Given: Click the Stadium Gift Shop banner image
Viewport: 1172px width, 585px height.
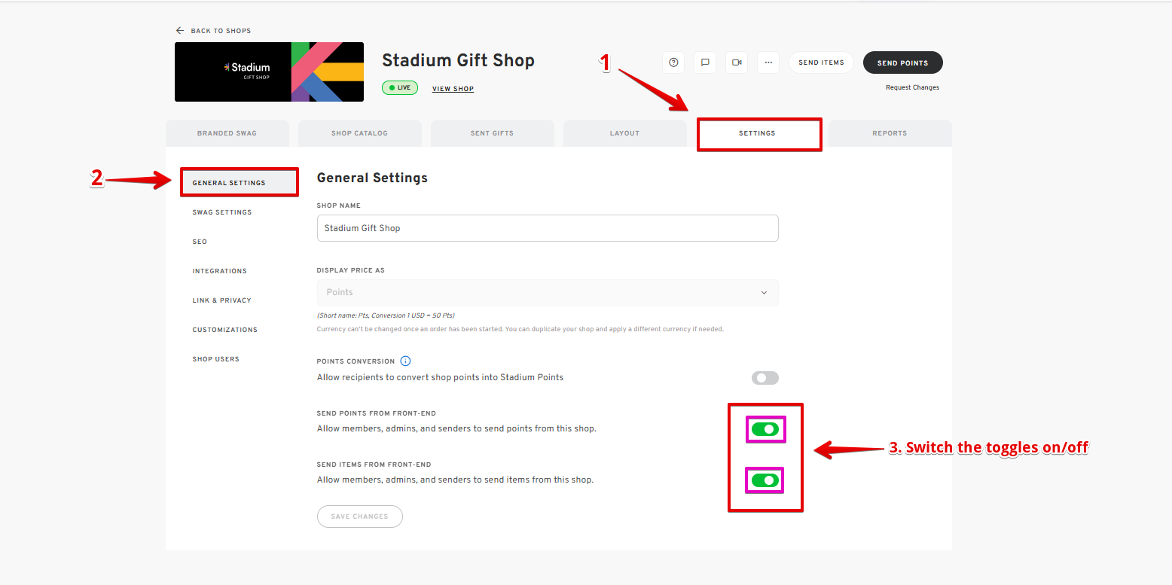Looking at the screenshot, I should (269, 72).
